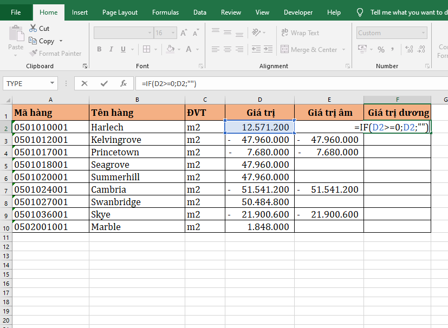Open Insert Function with the fx icon
This screenshot has width=448, height=328.
(x=124, y=83)
